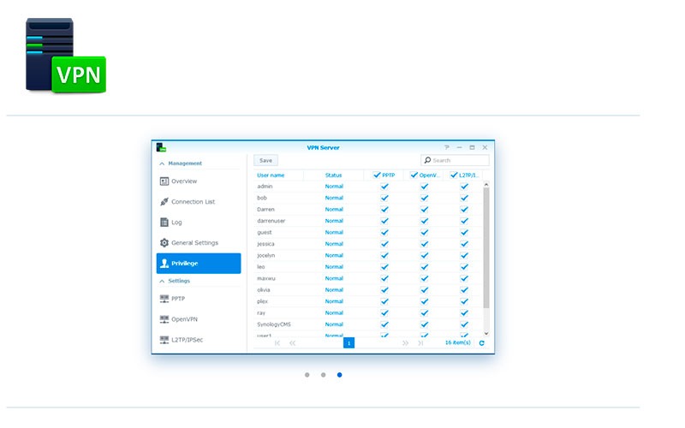Screen dimensions: 685x428
Task: Open Connection List in the sidebar
Action: pyautogui.click(x=199, y=202)
